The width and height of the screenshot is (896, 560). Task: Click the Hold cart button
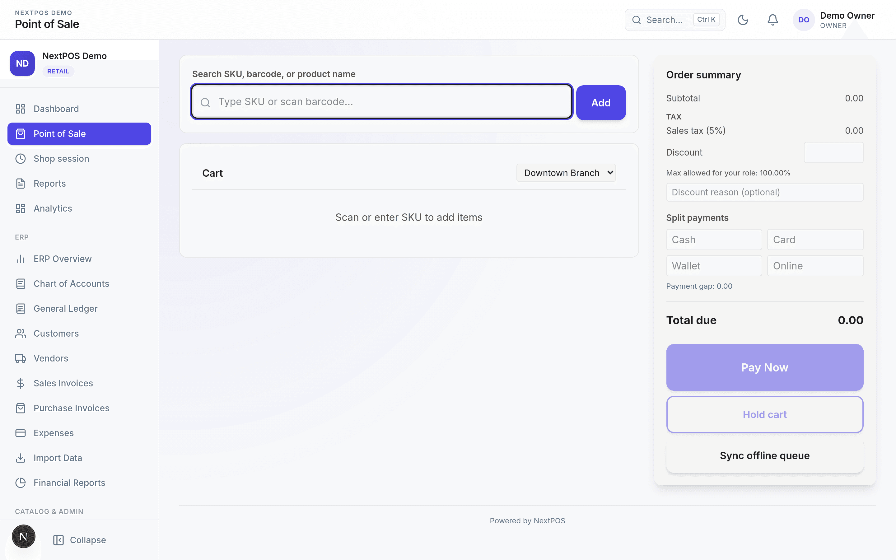(765, 414)
